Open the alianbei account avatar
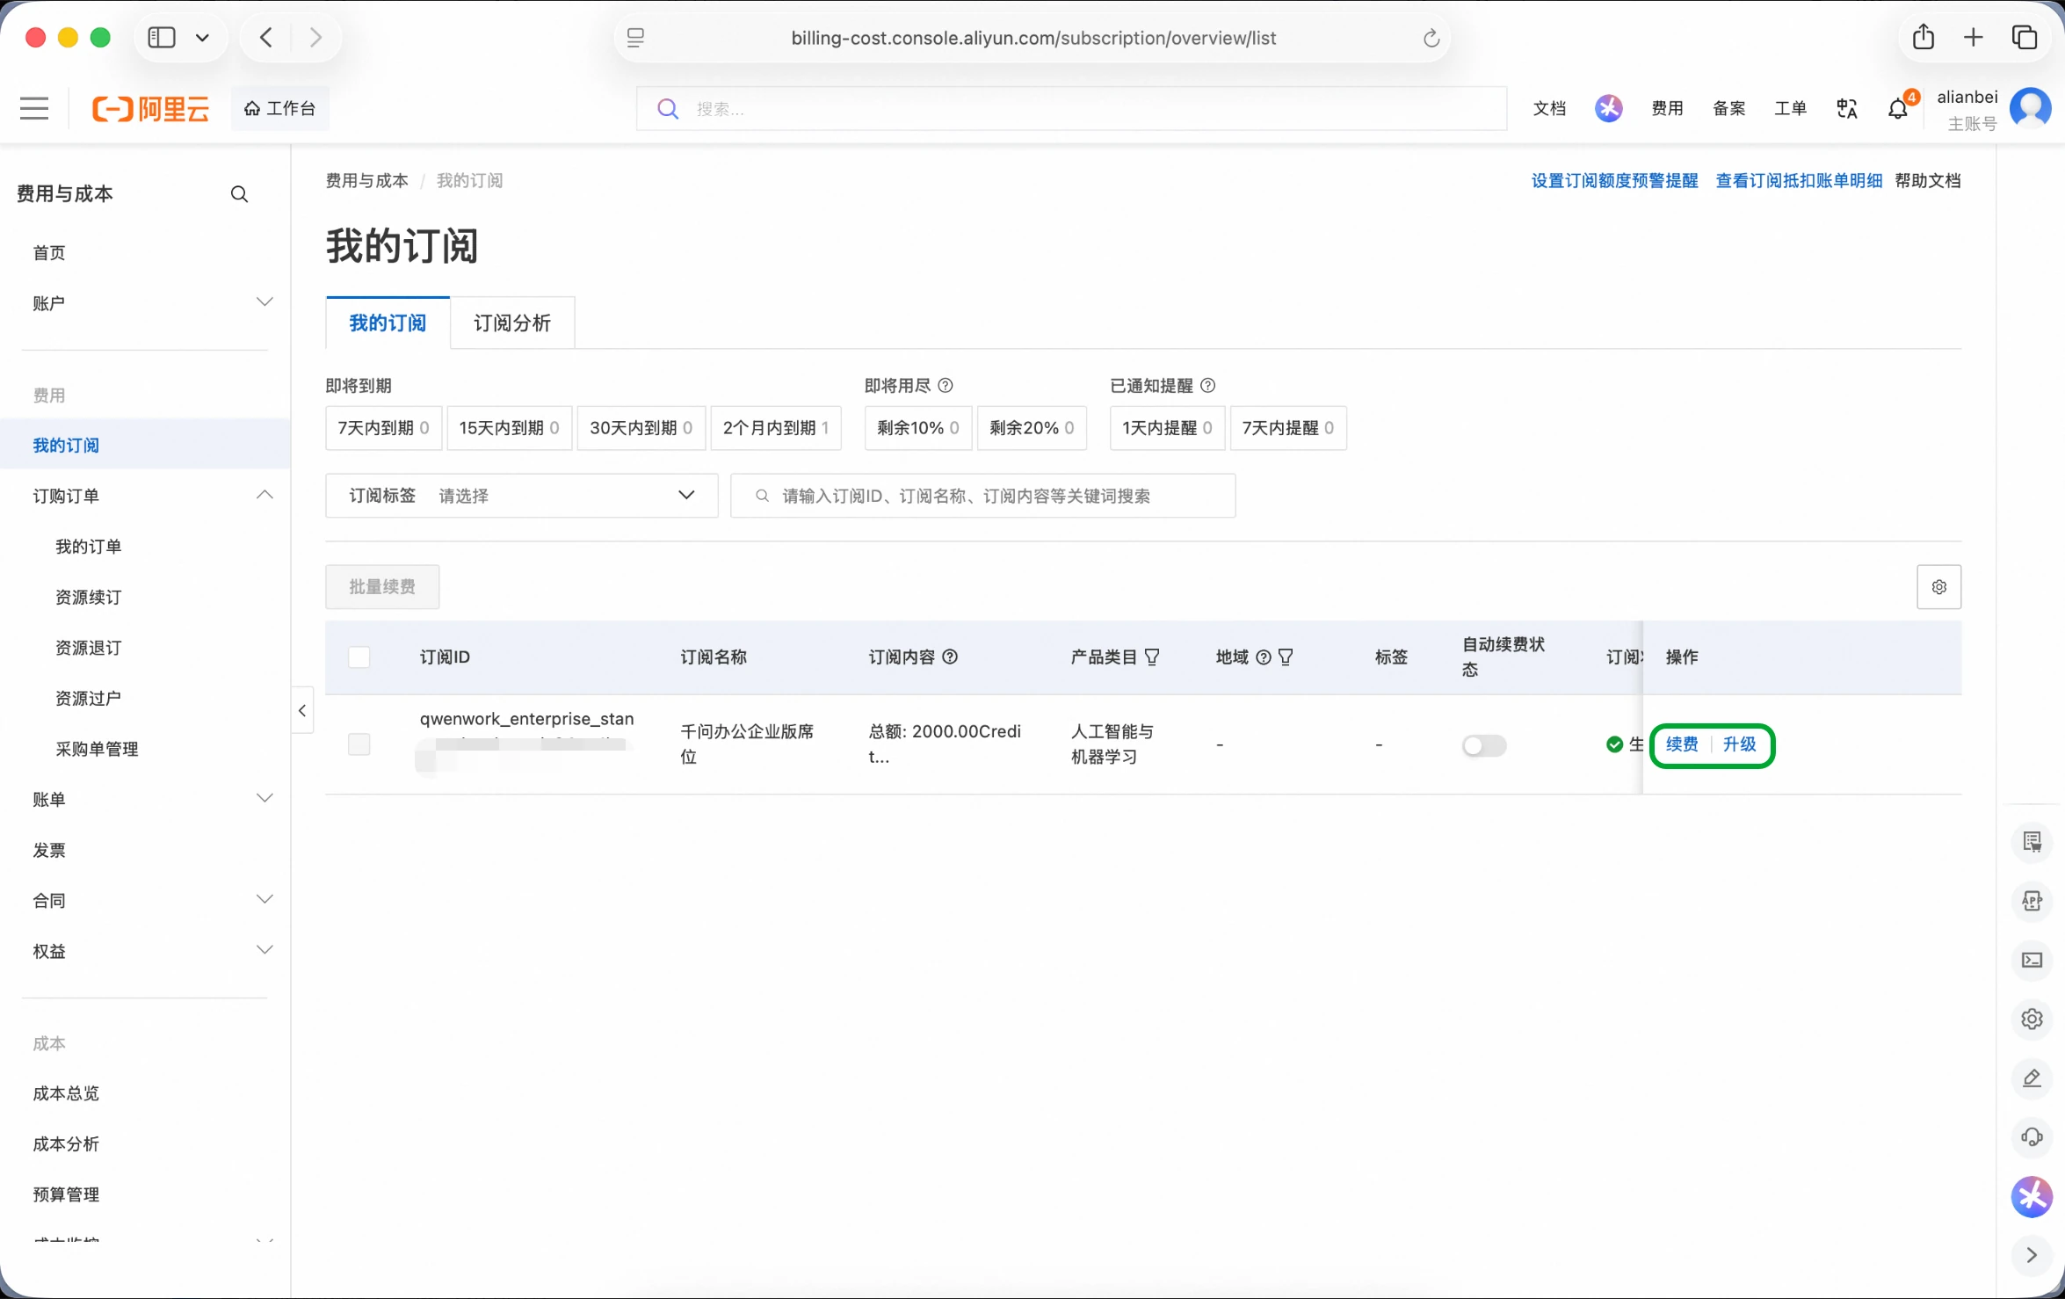2065x1299 pixels. pyautogui.click(x=2030, y=108)
